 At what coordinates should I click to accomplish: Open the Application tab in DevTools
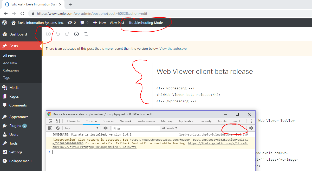(187, 121)
